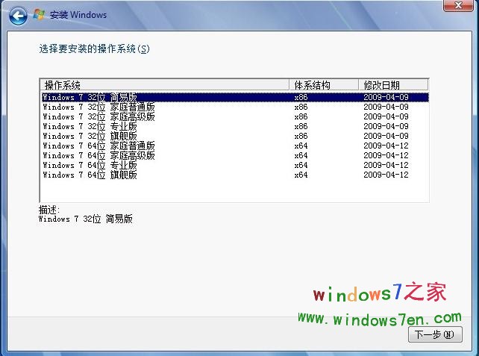Click date 2009-04-12 of 64位 专业版 row

(386, 166)
